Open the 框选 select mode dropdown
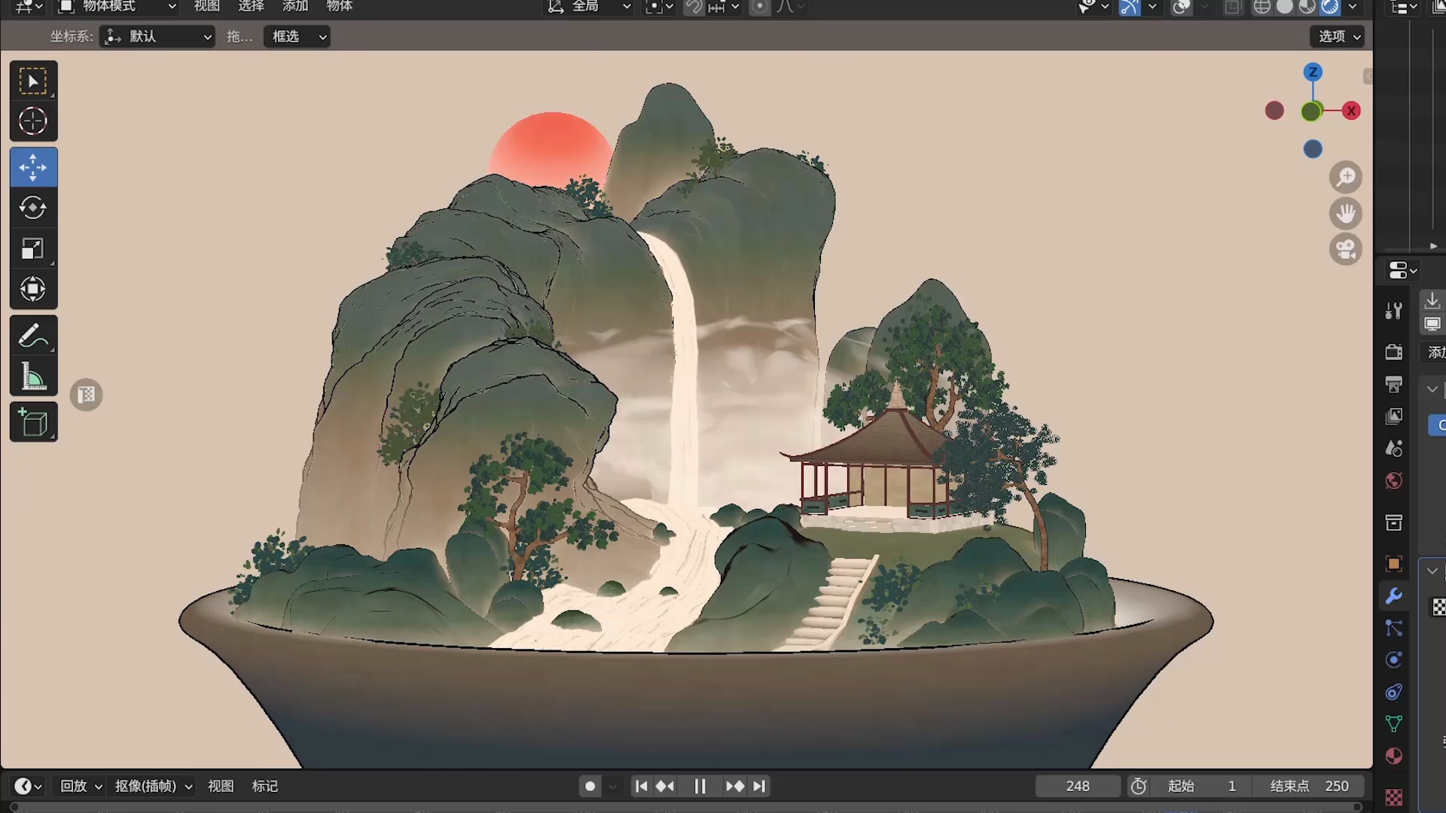The width and height of the screenshot is (1446, 813). point(296,36)
